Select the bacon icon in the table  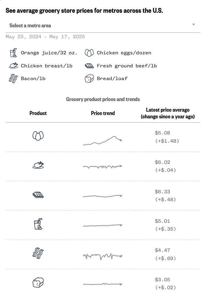[38, 253]
